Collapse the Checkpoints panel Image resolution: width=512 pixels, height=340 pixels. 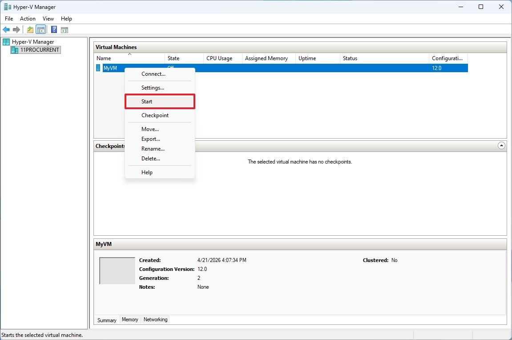(x=502, y=146)
